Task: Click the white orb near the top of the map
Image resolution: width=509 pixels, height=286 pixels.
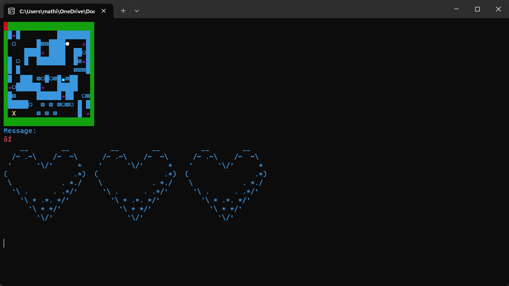Action: [67, 44]
